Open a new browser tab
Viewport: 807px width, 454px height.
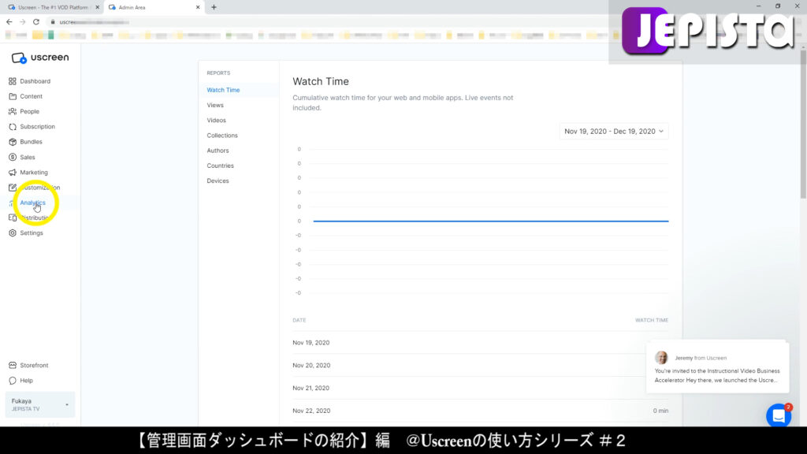pyautogui.click(x=214, y=7)
